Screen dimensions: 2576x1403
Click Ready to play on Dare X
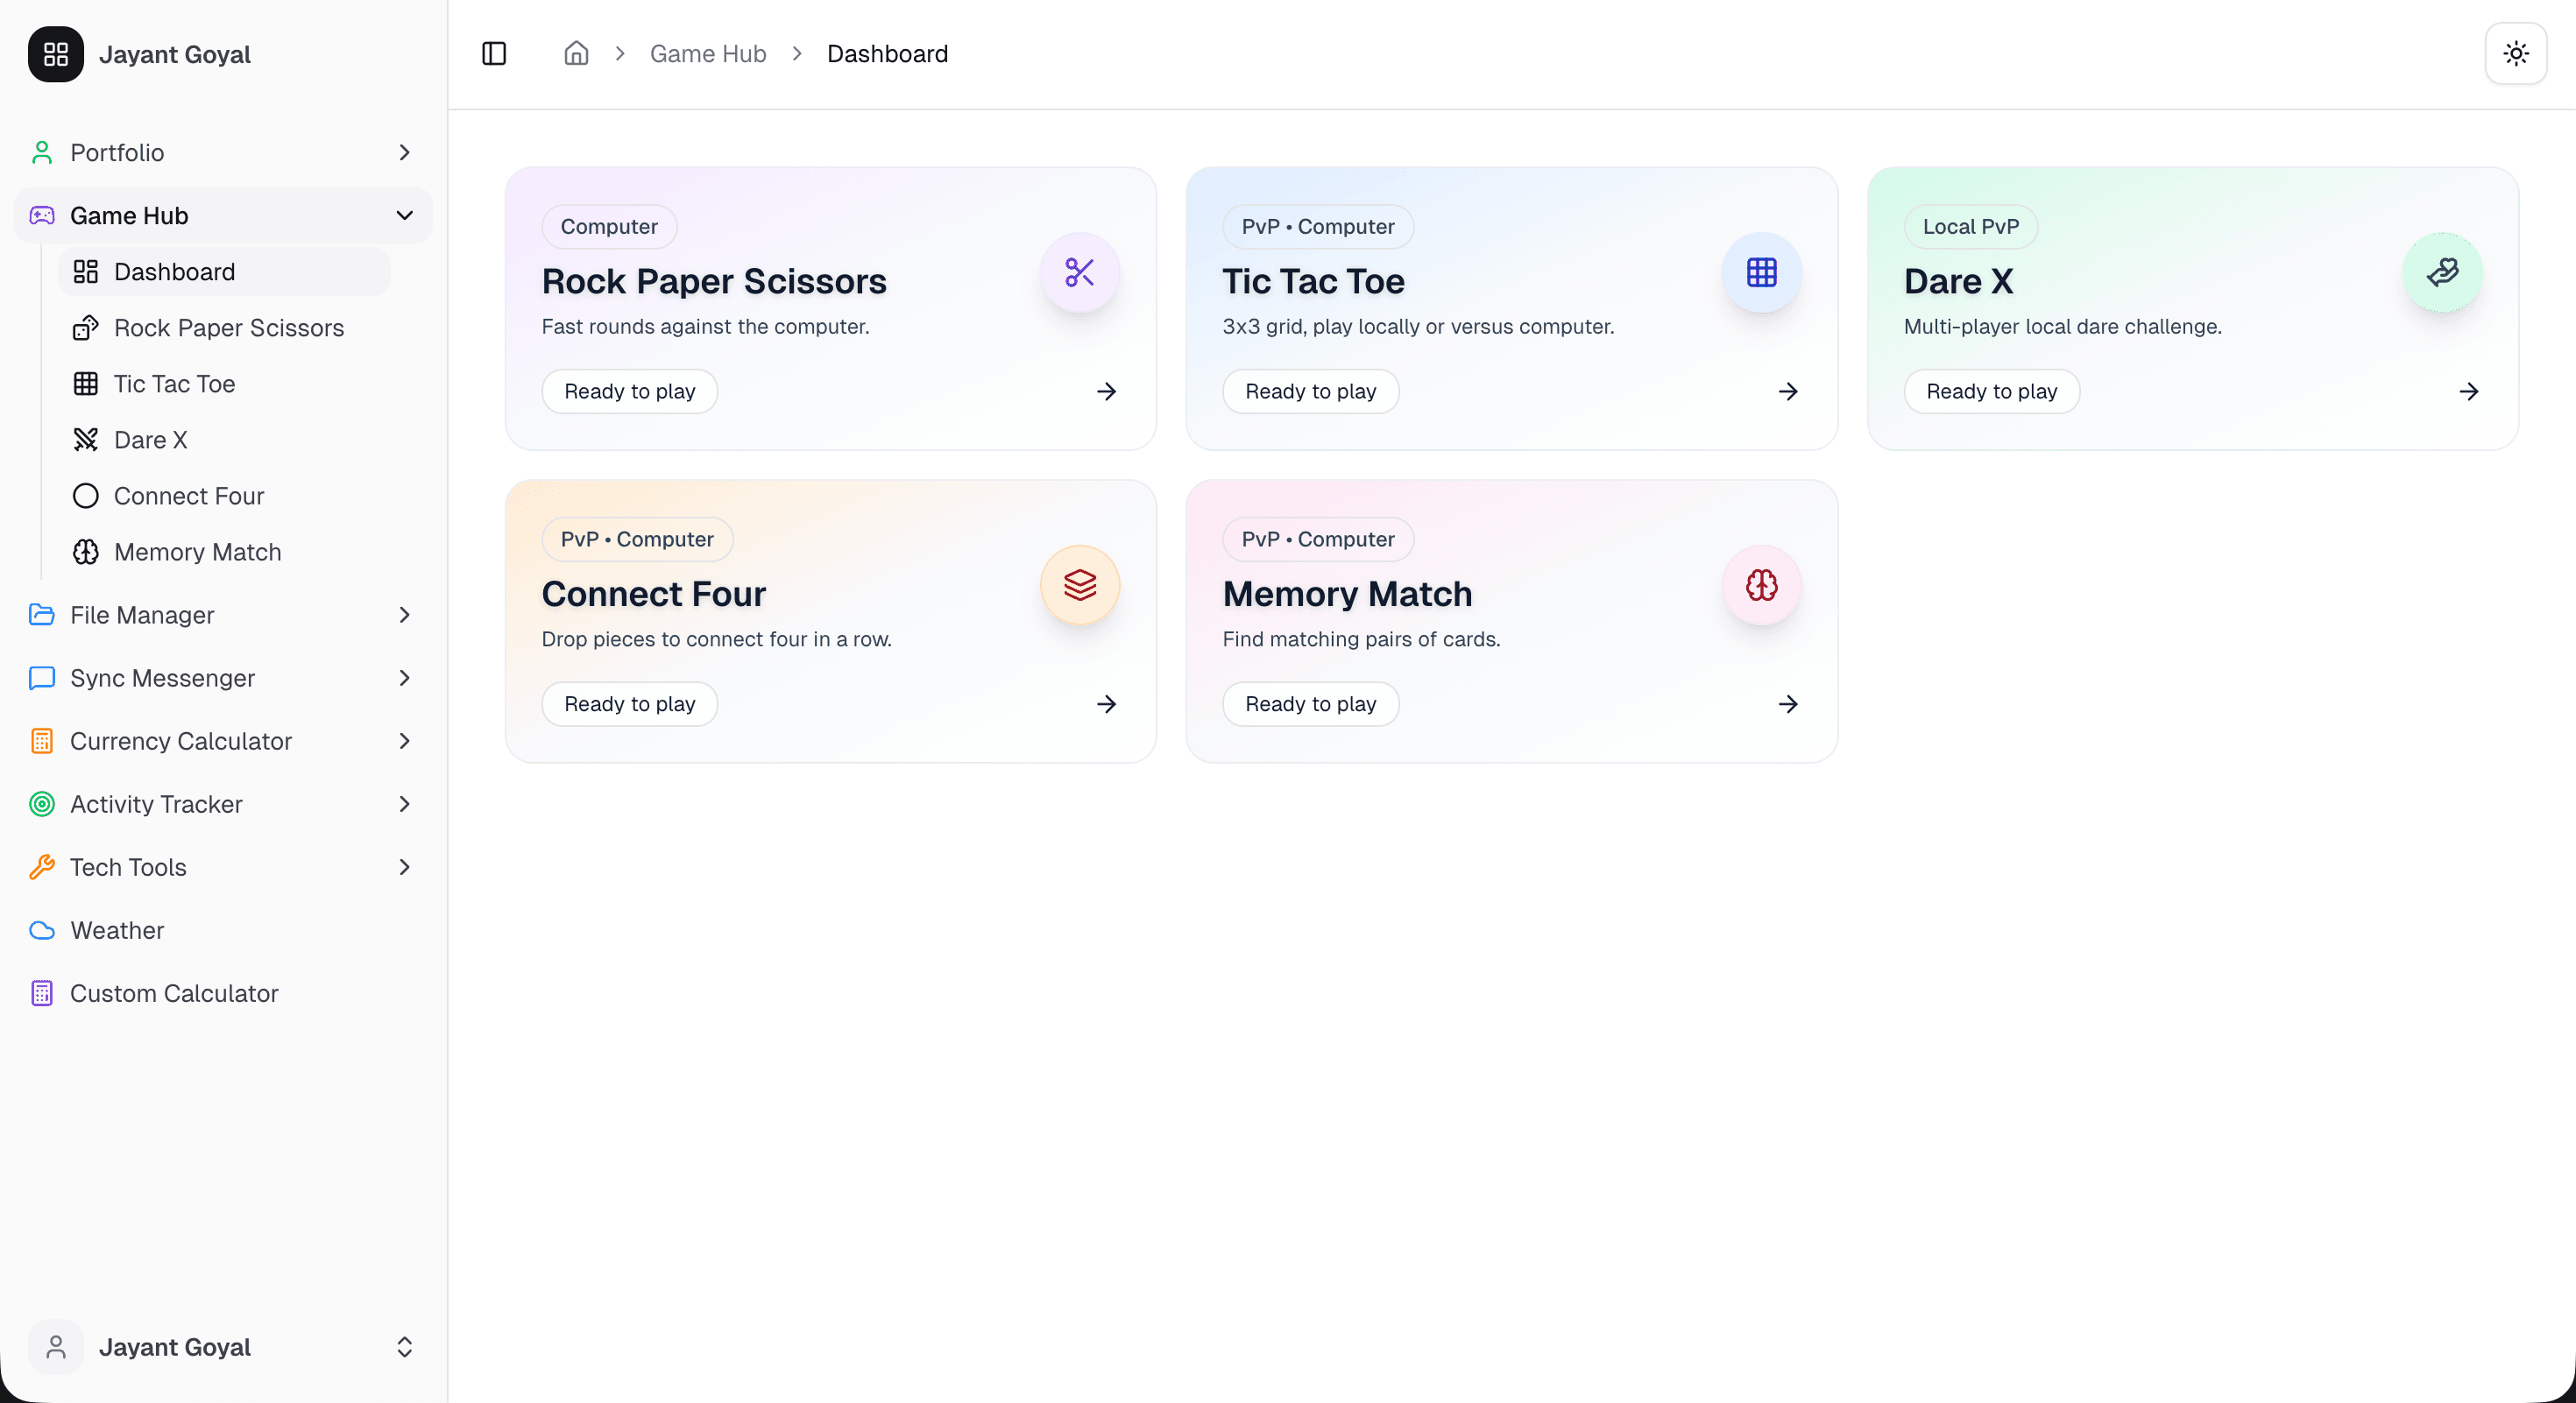(x=1992, y=391)
